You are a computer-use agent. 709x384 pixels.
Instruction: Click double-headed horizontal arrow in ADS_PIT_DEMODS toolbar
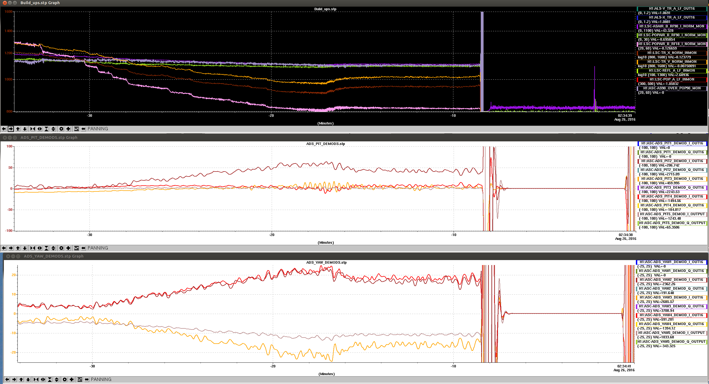click(83, 248)
